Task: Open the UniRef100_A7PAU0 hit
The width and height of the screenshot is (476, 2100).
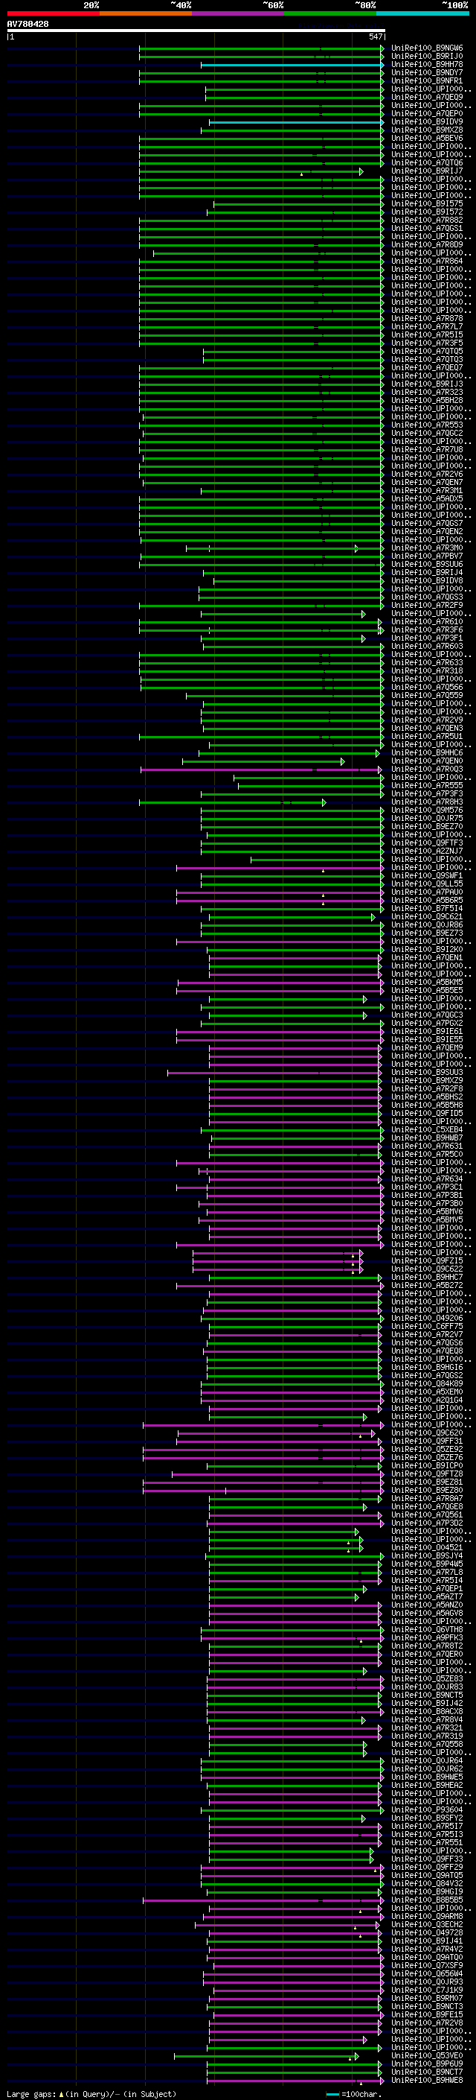Action: [427, 892]
